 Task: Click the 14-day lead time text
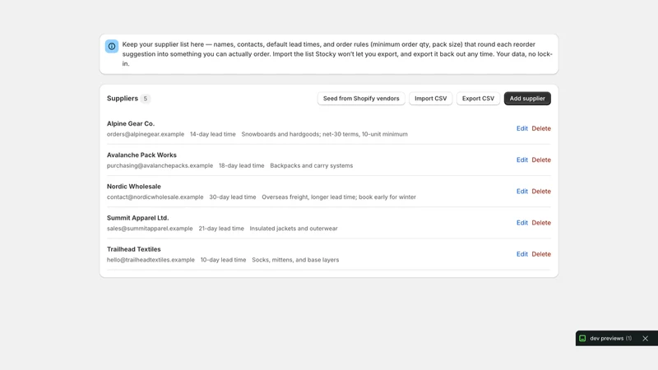[213, 134]
